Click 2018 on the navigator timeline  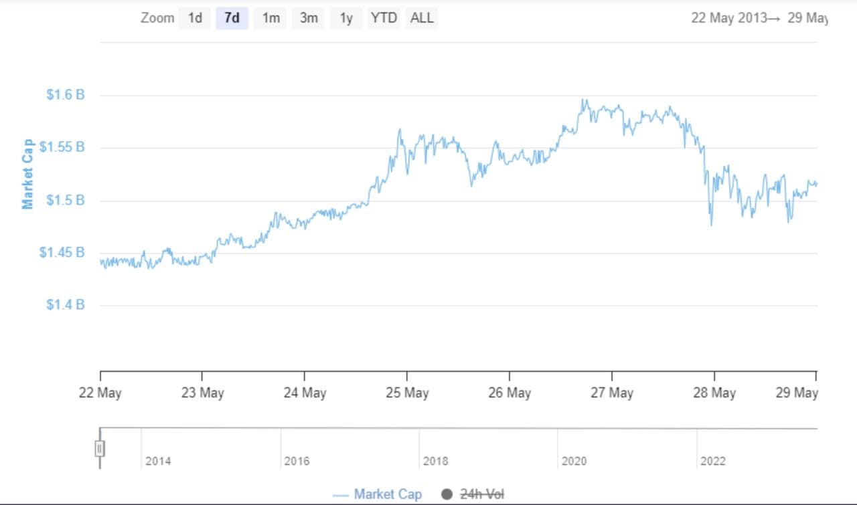435,461
